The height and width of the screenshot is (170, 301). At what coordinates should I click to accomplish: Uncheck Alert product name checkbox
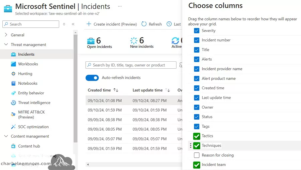197,78
